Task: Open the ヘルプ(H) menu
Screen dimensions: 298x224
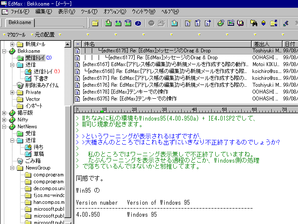Action: pyautogui.click(x=170, y=12)
